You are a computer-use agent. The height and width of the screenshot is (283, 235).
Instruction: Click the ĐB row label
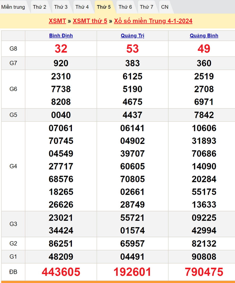pyautogui.click(x=13, y=272)
